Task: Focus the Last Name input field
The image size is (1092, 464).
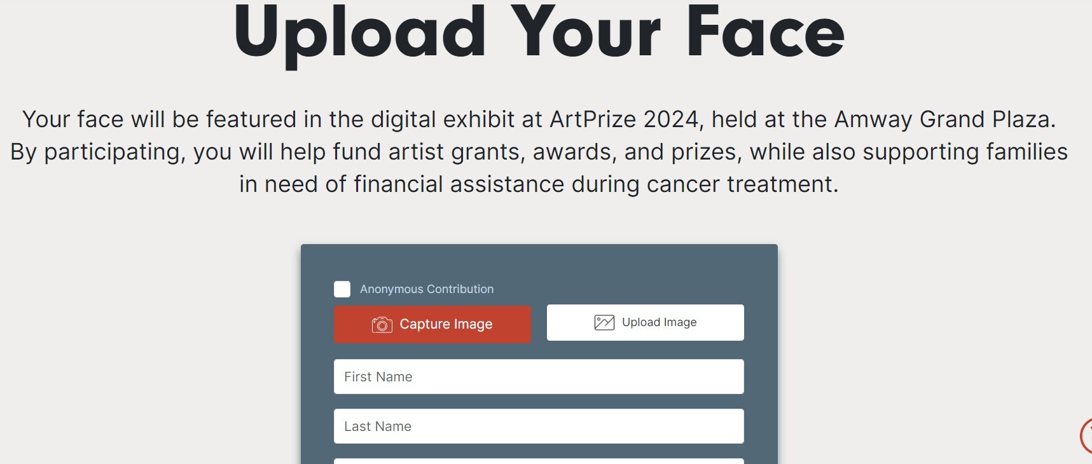Action: coord(539,426)
